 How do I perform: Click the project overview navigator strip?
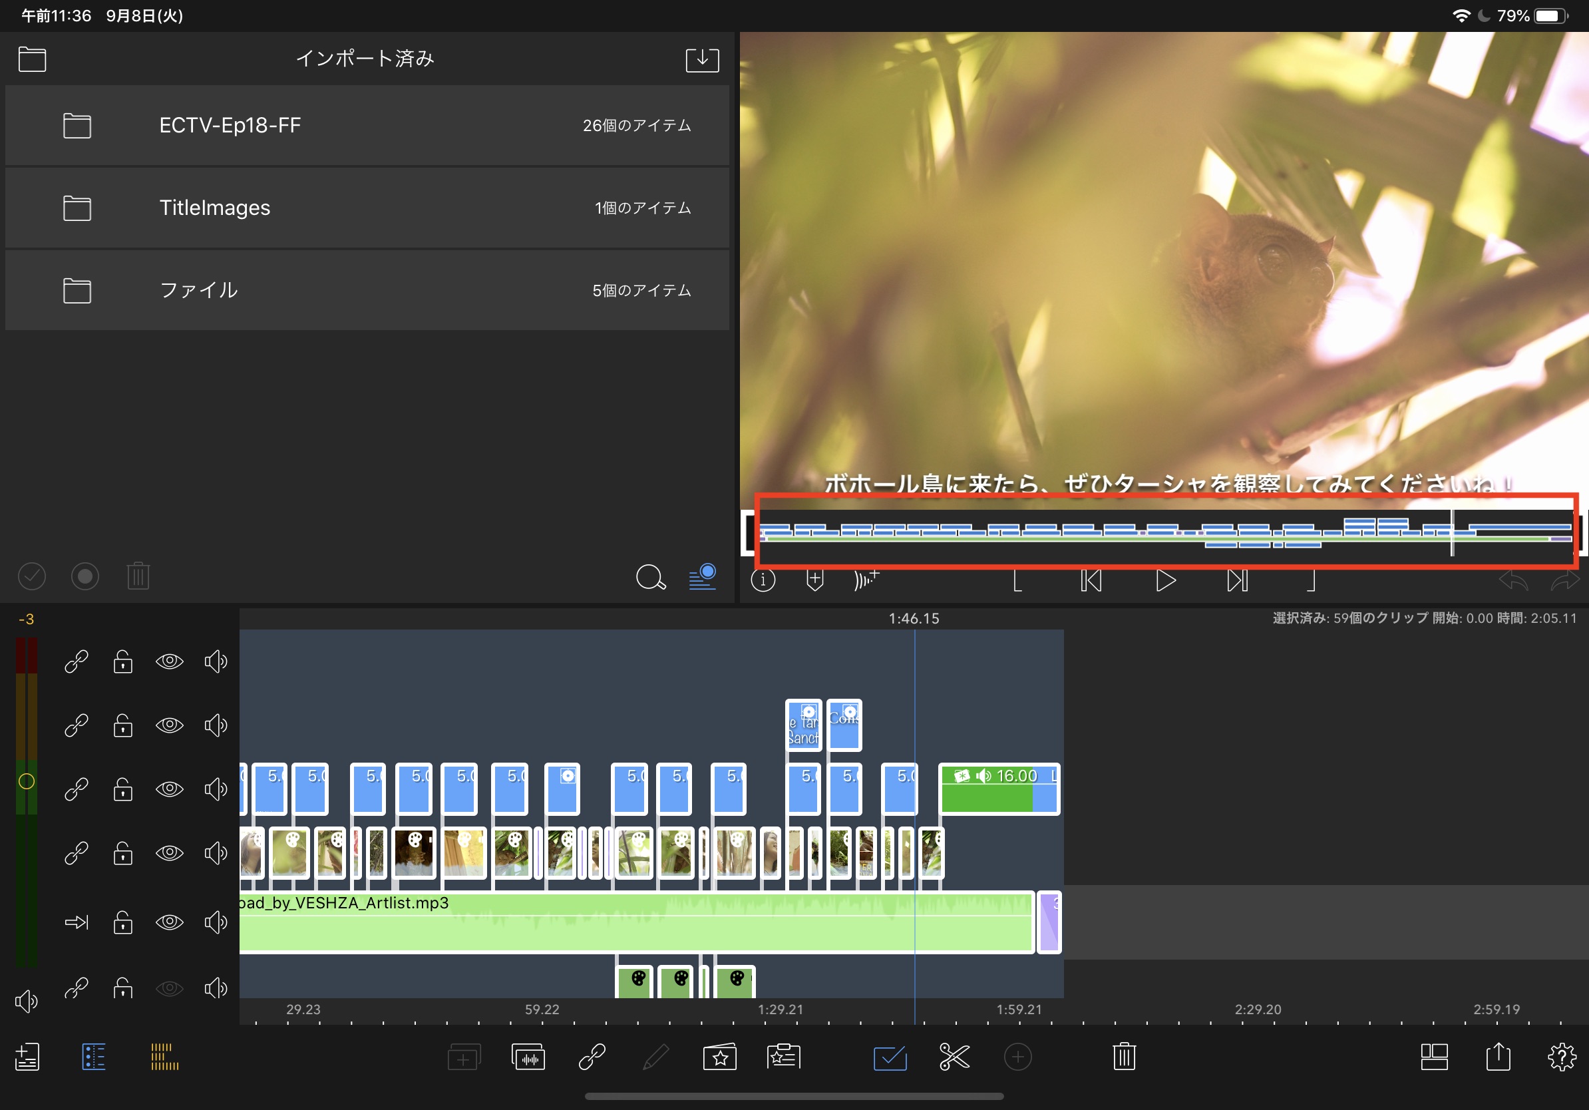click(x=1164, y=532)
